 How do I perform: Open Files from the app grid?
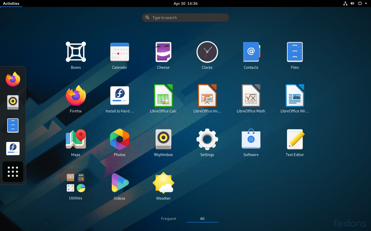(x=295, y=52)
